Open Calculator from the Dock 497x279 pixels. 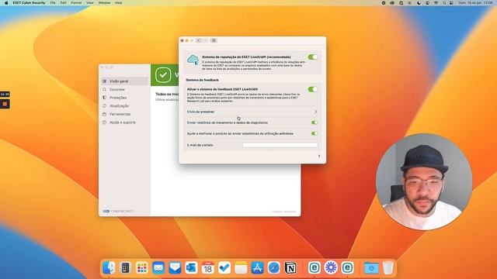(126, 268)
